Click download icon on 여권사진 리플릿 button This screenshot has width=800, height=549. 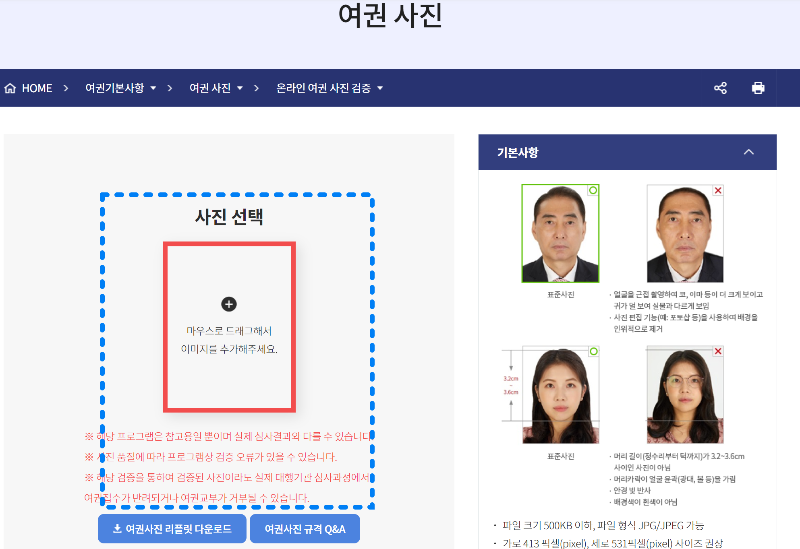click(x=117, y=528)
